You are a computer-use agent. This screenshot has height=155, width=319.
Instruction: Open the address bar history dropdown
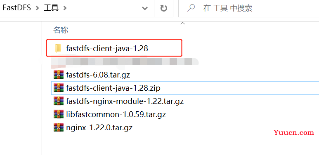pyautogui.click(x=145, y=8)
